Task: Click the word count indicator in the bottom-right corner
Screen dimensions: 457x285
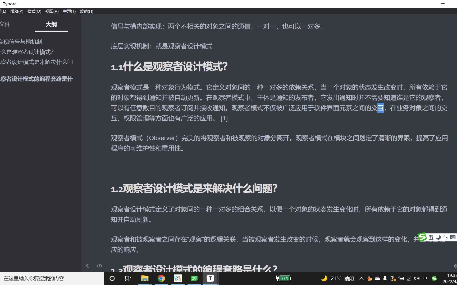Action: (455, 266)
